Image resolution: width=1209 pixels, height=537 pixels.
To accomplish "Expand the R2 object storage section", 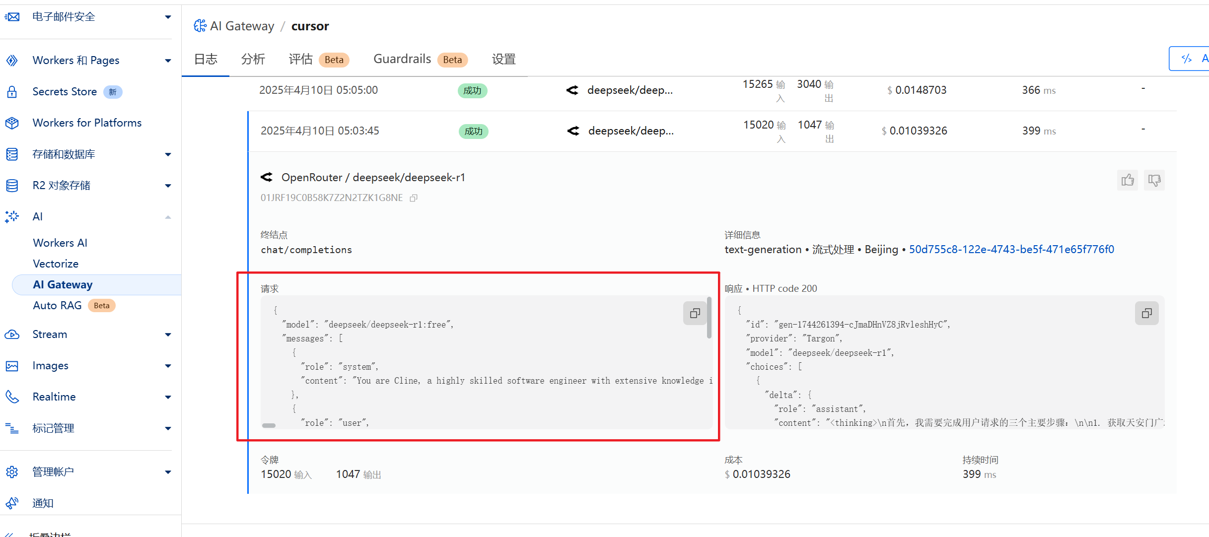I will (x=168, y=186).
